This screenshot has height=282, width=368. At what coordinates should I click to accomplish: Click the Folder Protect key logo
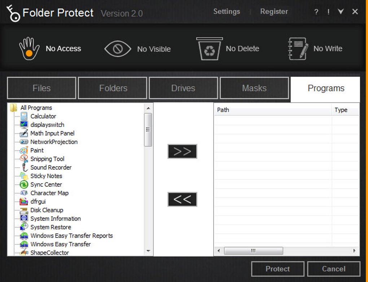[x=13, y=14]
